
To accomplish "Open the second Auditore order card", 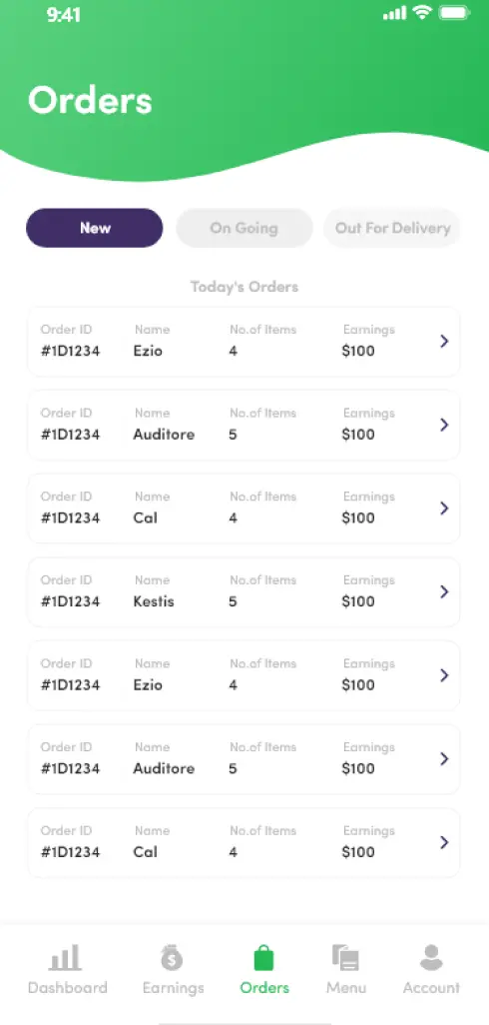I will [x=244, y=759].
